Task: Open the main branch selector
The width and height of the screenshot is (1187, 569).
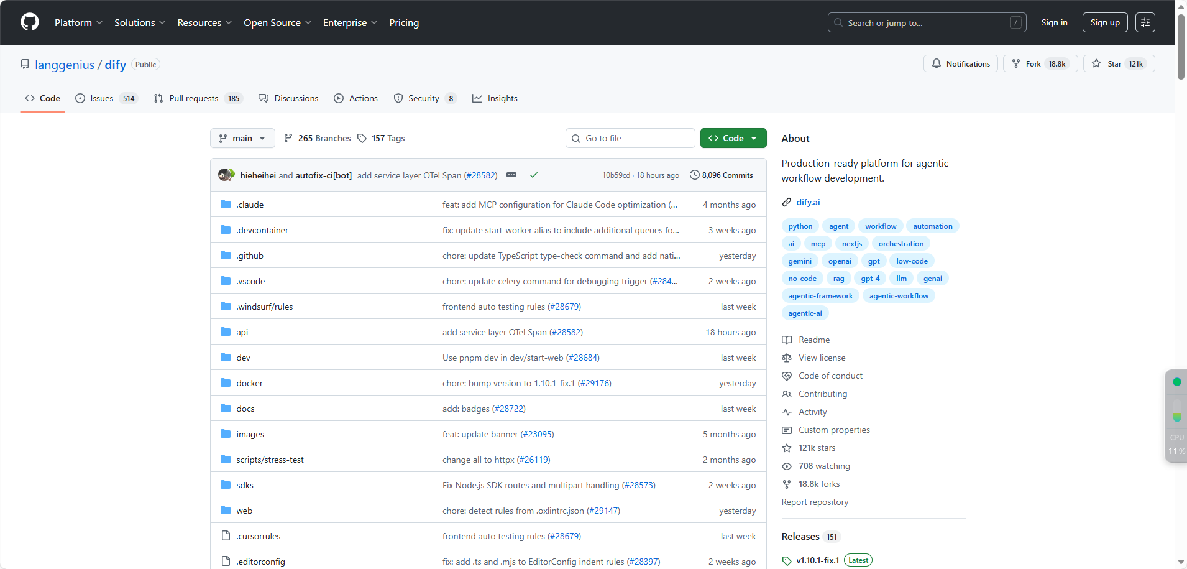Action: coord(242,138)
